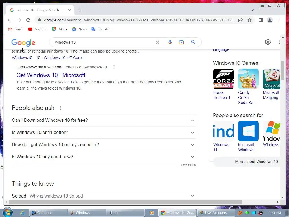Open People also ask options menu
289x217 pixels.
(x=61, y=108)
